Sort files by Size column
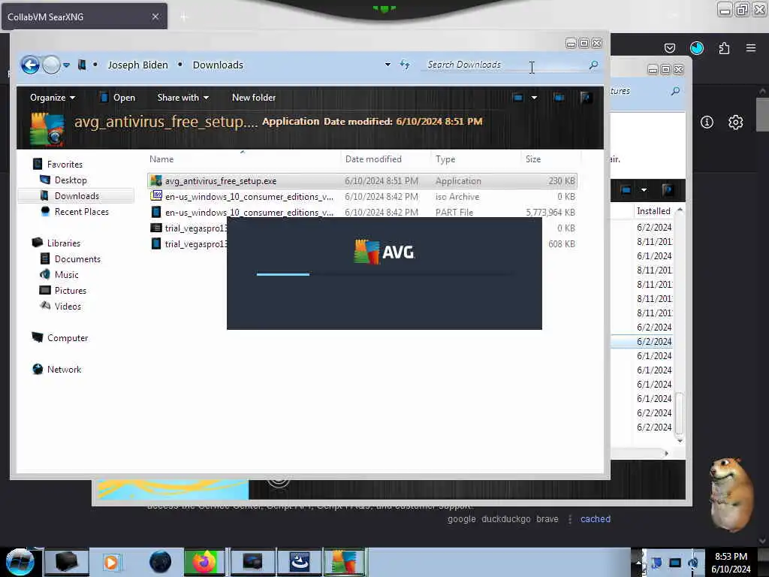Screen dimensions: 769x577 pos(550,159)
